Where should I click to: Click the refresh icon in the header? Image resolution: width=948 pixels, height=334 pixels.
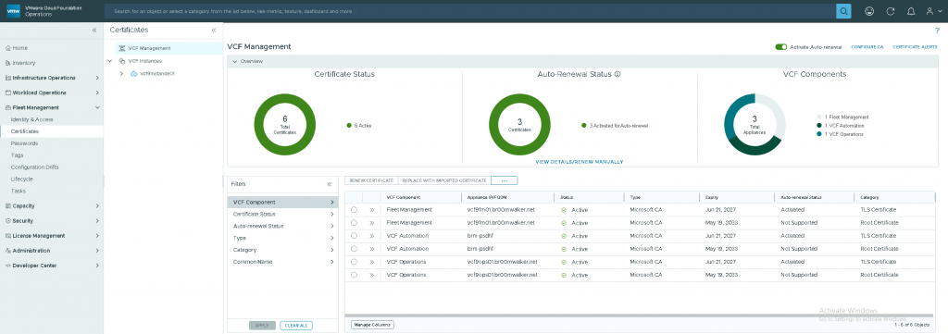pyautogui.click(x=890, y=11)
